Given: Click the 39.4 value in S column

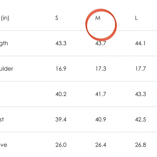Looking at the screenshot, I should tap(61, 119).
